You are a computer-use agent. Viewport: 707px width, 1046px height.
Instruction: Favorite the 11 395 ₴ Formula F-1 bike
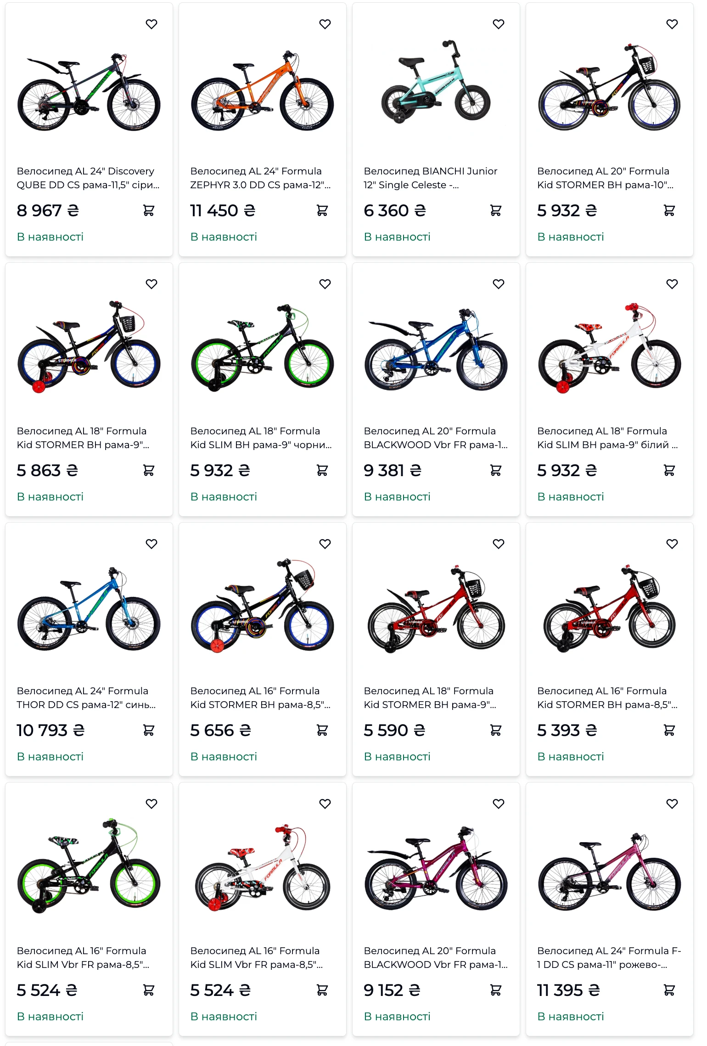click(672, 804)
